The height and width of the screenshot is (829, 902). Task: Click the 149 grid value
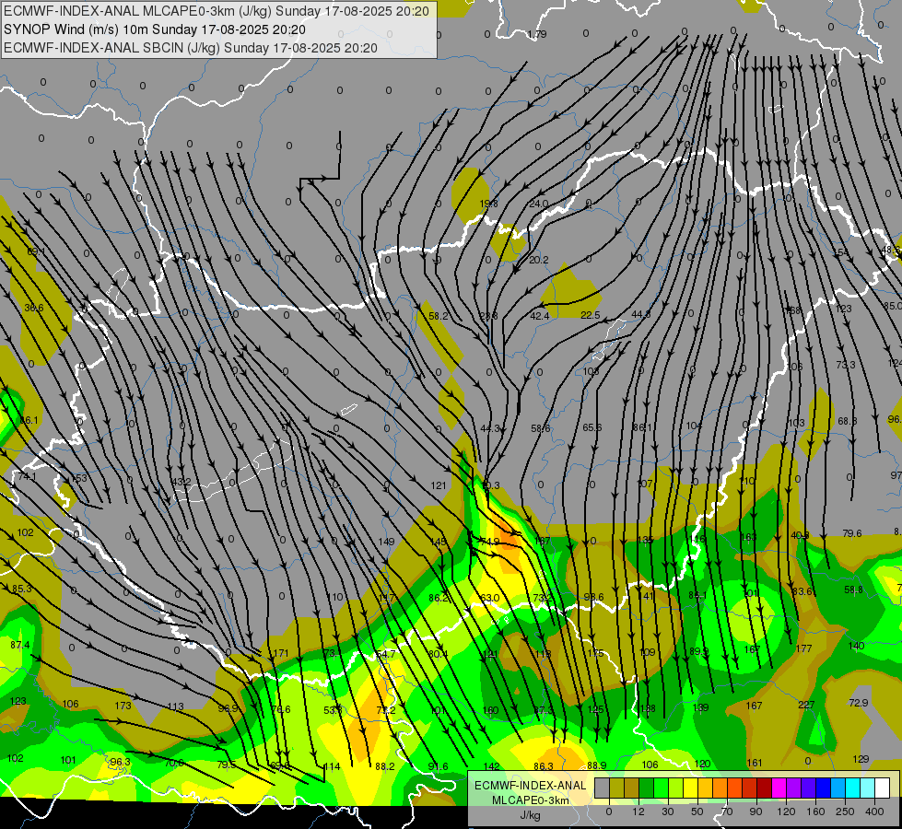387,542
